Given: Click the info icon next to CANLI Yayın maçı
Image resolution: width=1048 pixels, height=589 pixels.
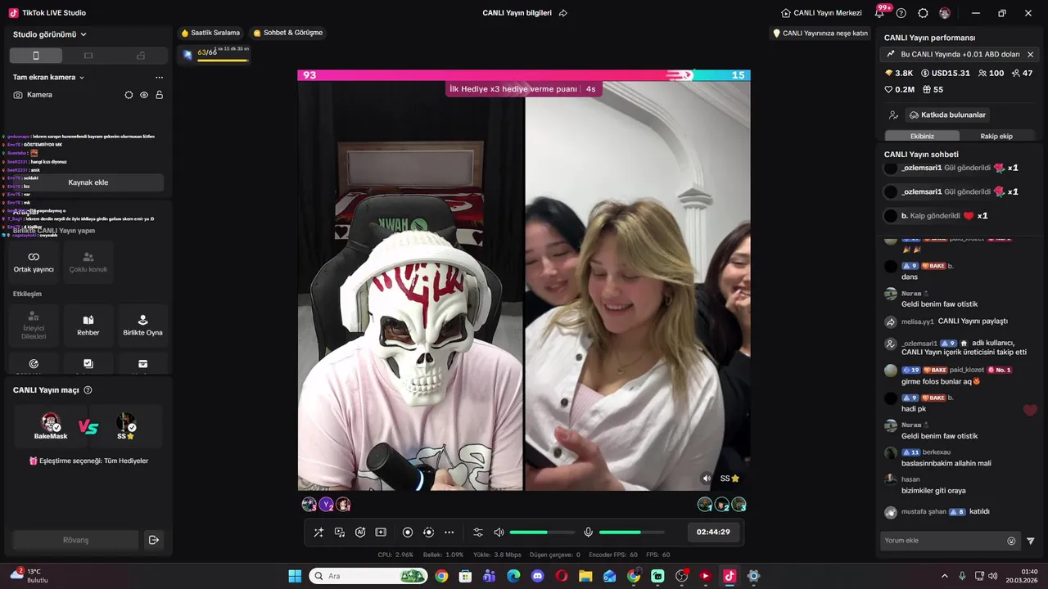Looking at the screenshot, I should pos(88,390).
